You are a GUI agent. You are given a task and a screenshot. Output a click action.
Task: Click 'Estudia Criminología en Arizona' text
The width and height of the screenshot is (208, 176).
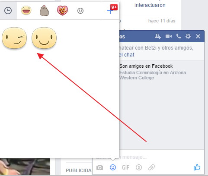(x=153, y=72)
